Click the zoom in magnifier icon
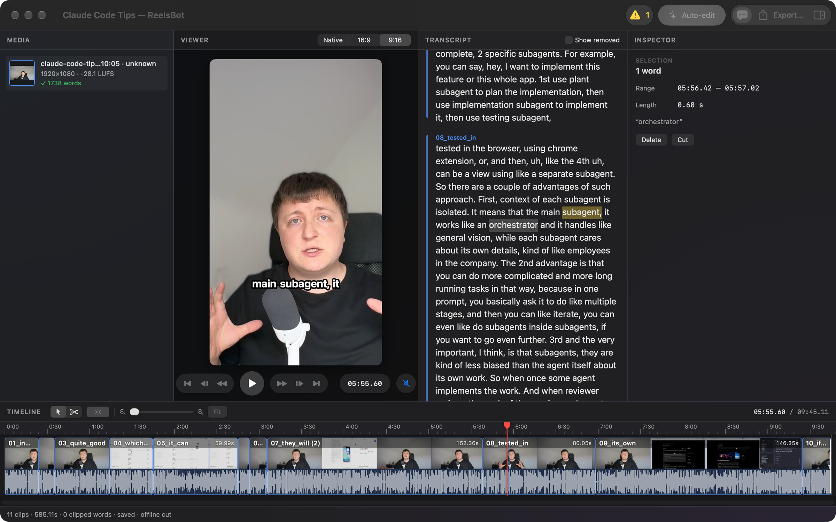This screenshot has width=836, height=522. 200,412
